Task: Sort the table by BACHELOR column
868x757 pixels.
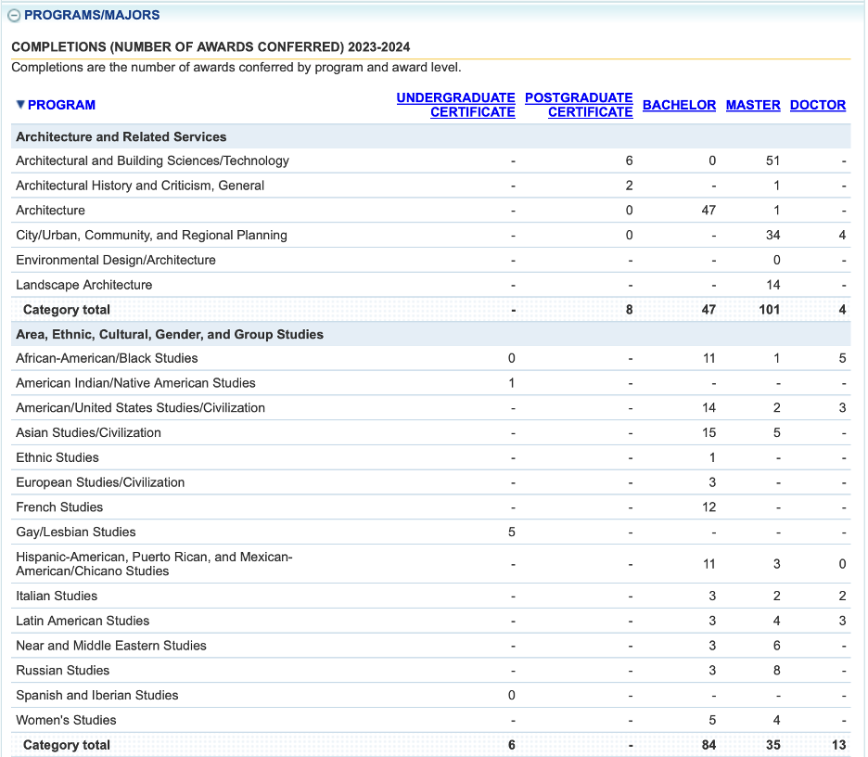Action: coord(679,105)
